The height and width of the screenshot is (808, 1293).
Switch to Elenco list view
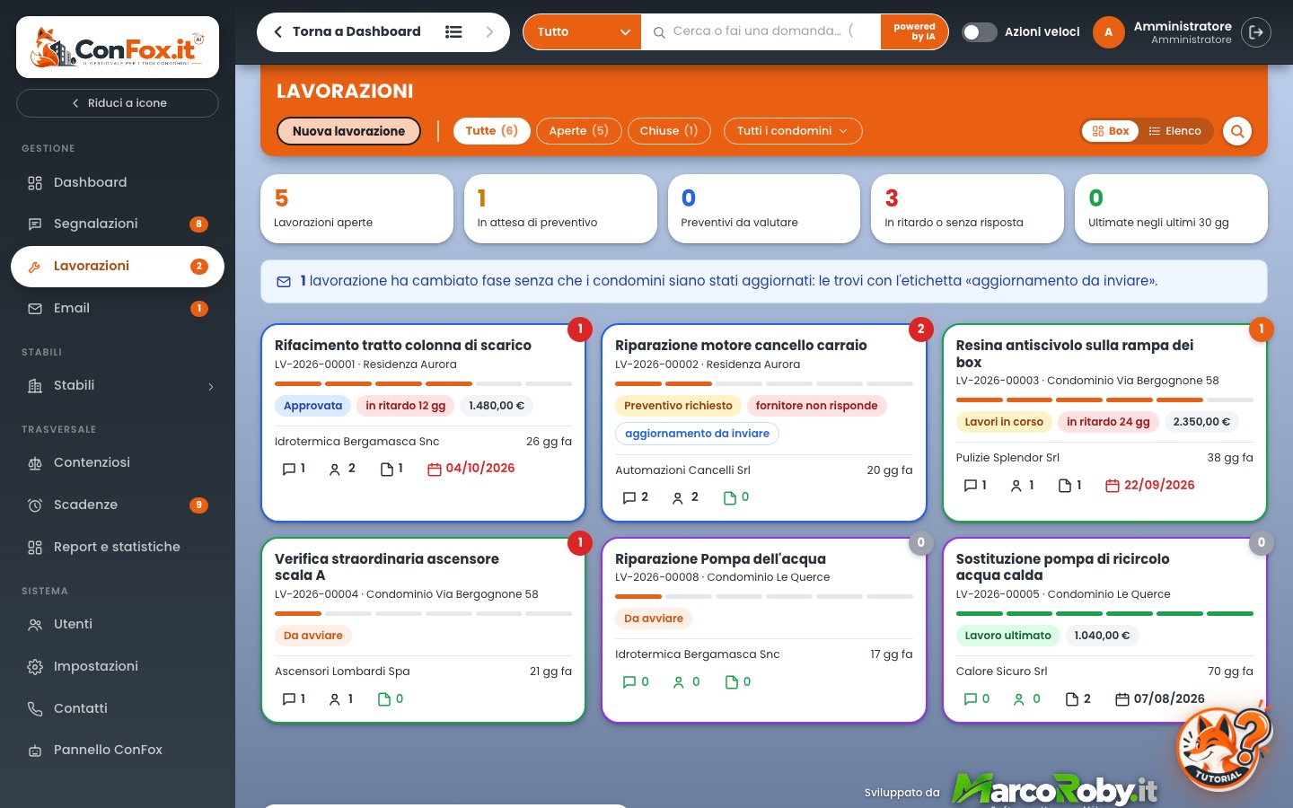[1174, 131]
